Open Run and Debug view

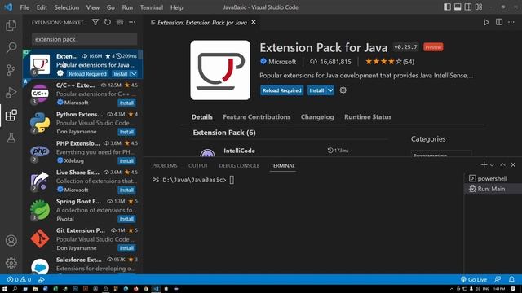(11, 92)
